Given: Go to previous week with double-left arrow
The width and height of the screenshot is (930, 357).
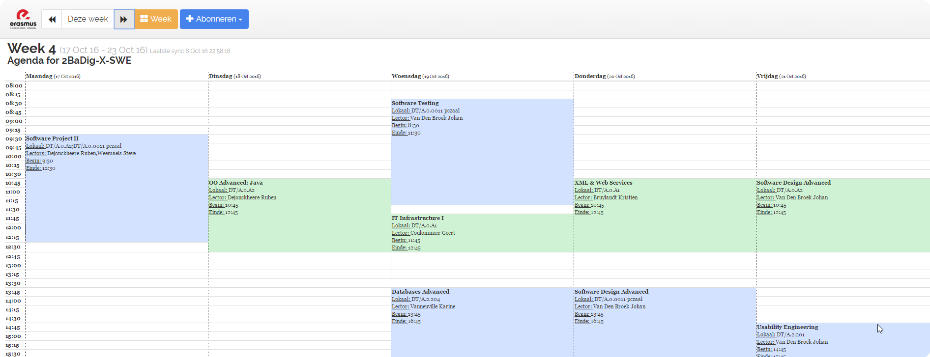Looking at the screenshot, I should 52,19.
